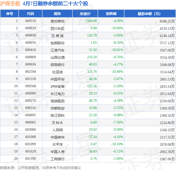Select stock code 600418

pyautogui.click(x=30, y=50)
